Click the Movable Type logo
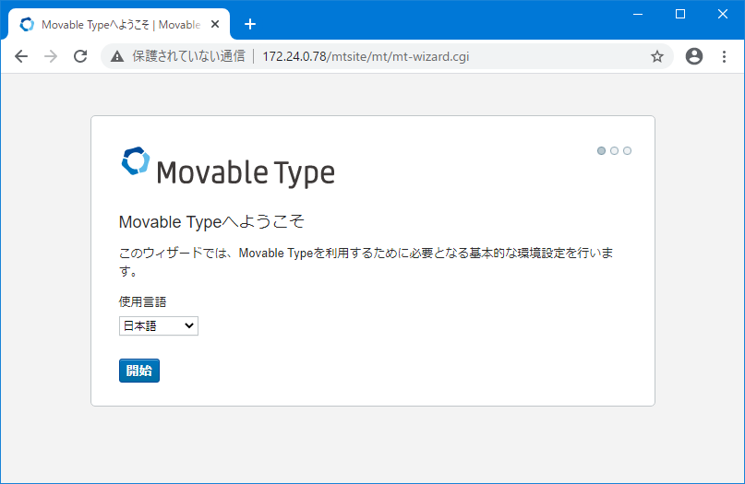Screen dimensions: 745x484 point(228,167)
